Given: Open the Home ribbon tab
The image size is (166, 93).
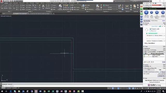Looking at the screenshot, I should tap(6, 3).
